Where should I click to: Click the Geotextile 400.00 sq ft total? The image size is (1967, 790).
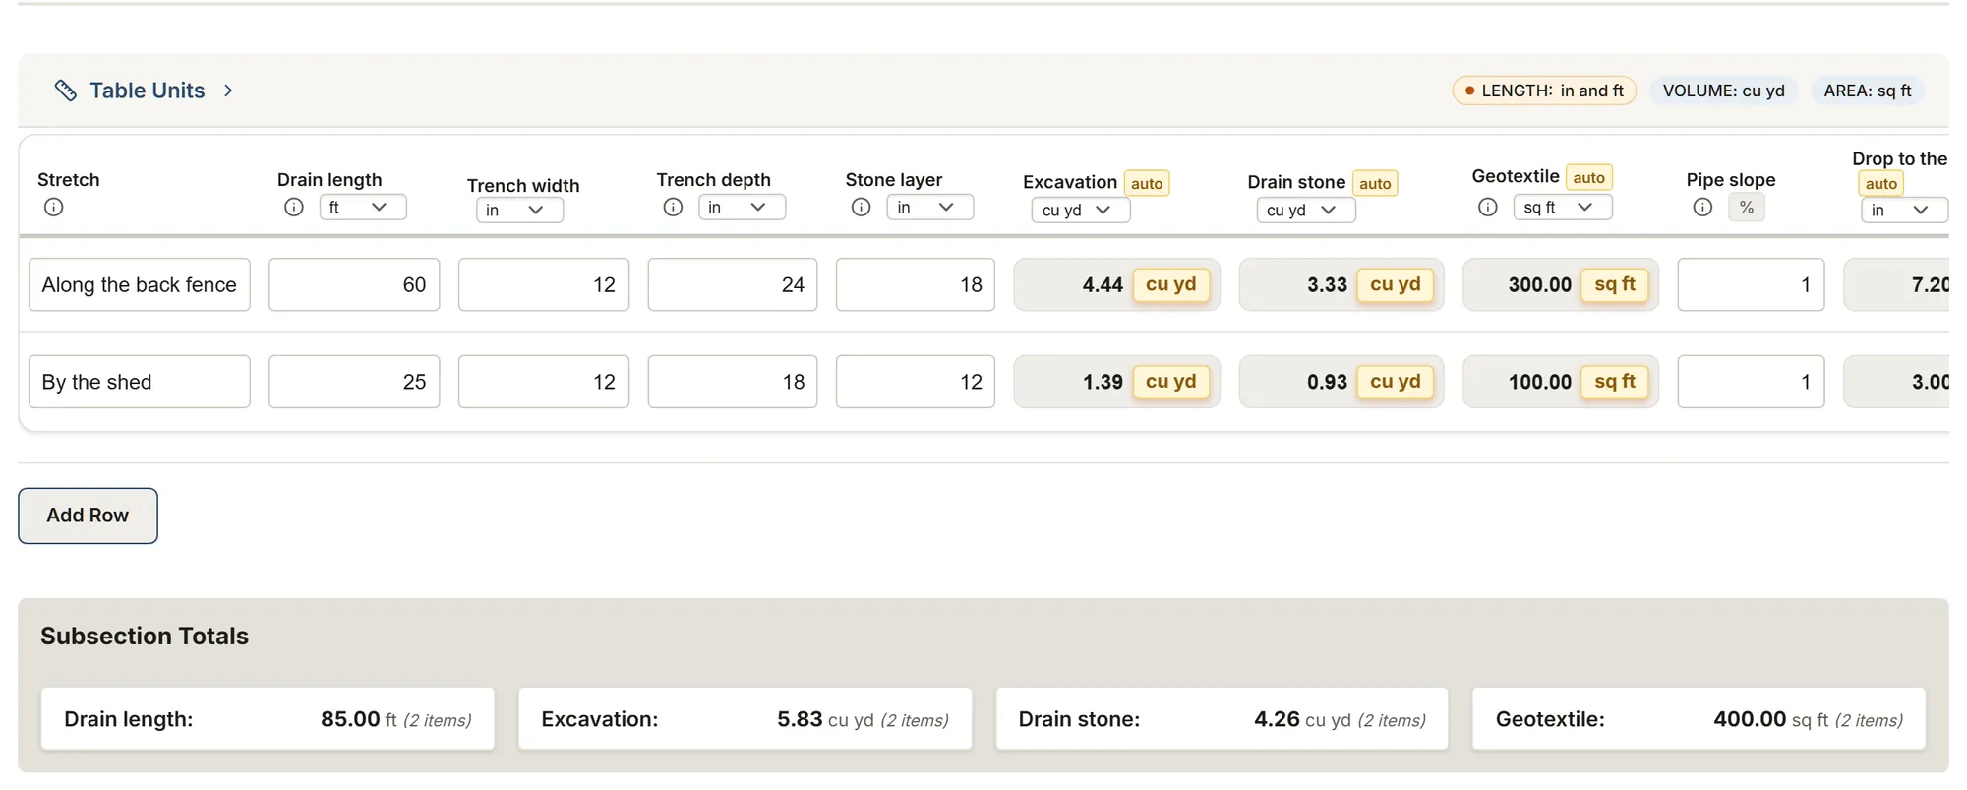click(1699, 719)
